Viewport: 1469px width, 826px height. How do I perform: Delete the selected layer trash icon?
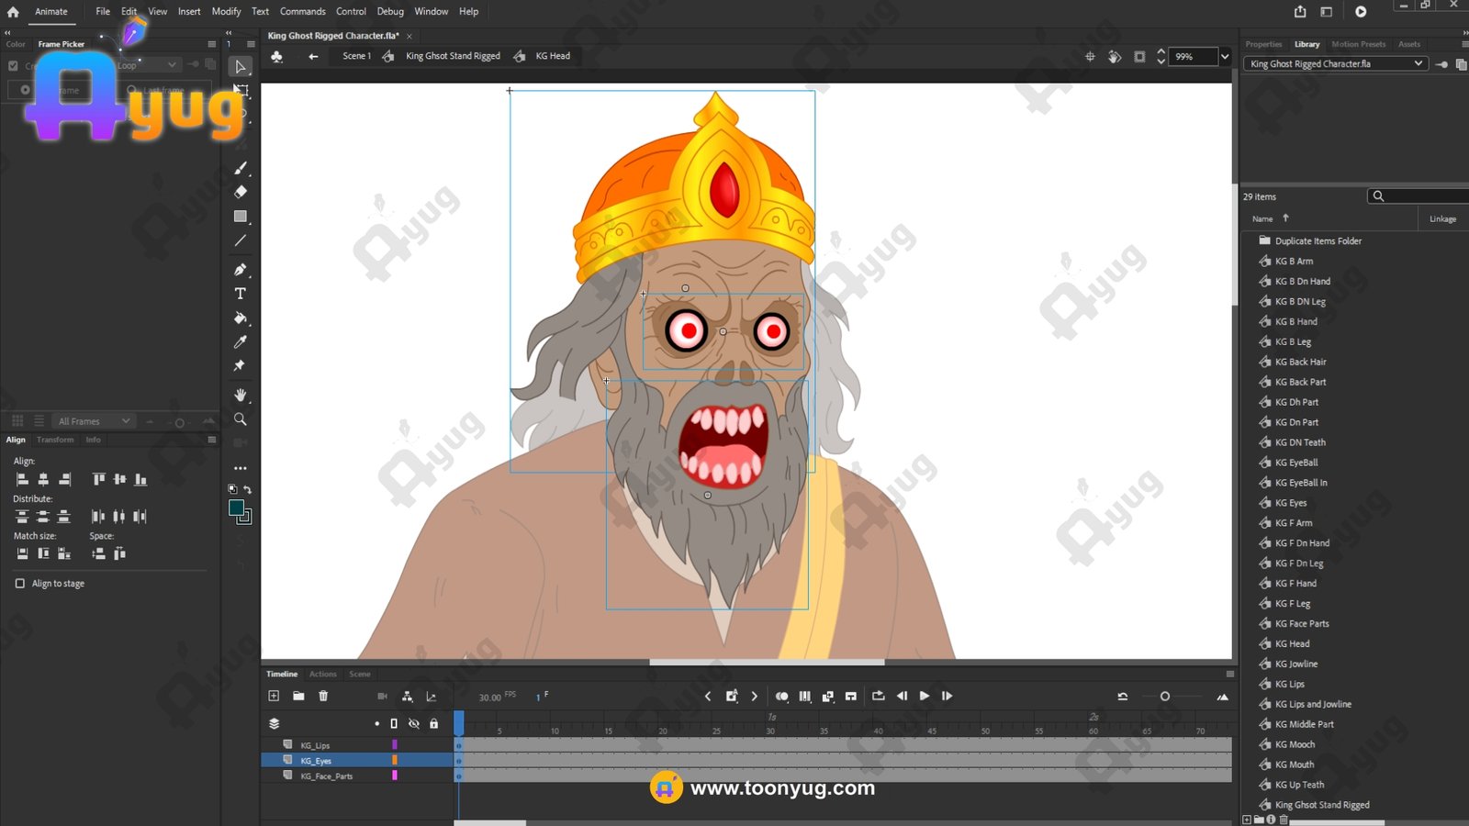pos(323,696)
